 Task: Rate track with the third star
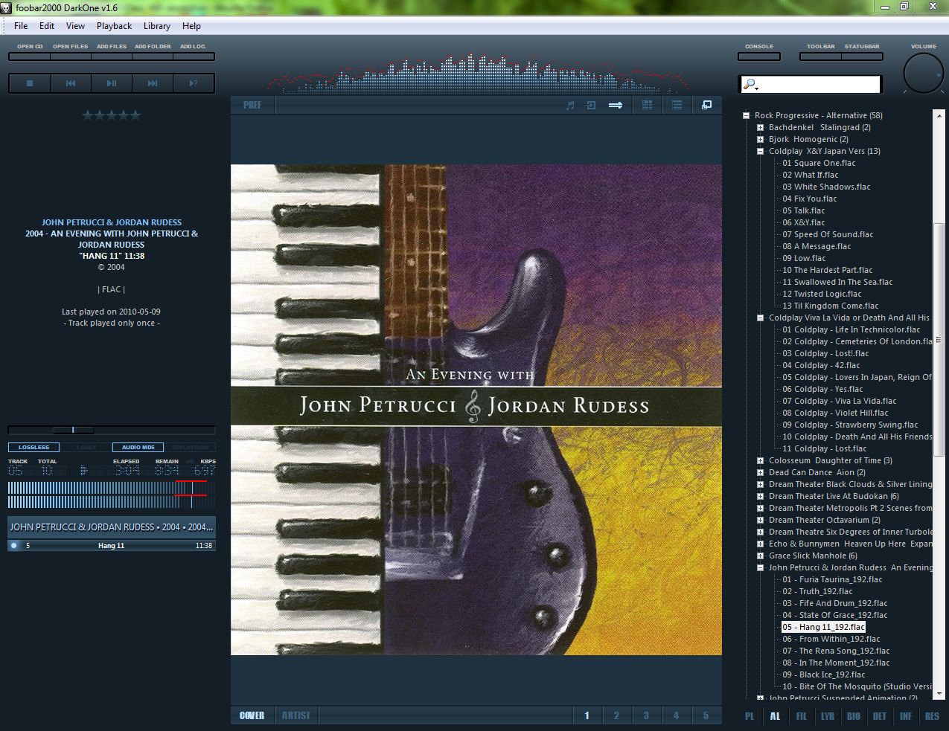coord(112,115)
